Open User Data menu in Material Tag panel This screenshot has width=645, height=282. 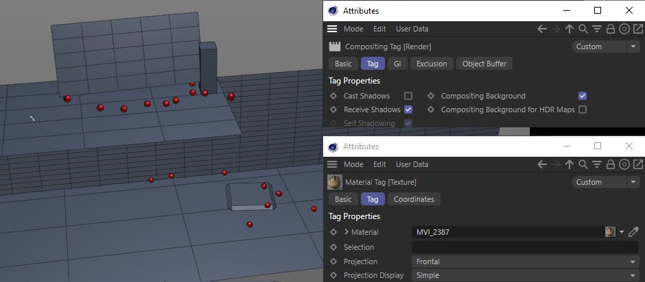(x=412, y=164)
